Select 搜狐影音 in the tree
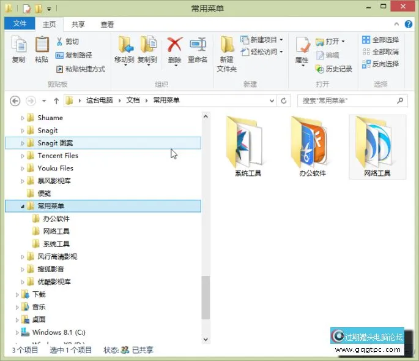This screenshot has width=419, height=361. tap(51, 269)
